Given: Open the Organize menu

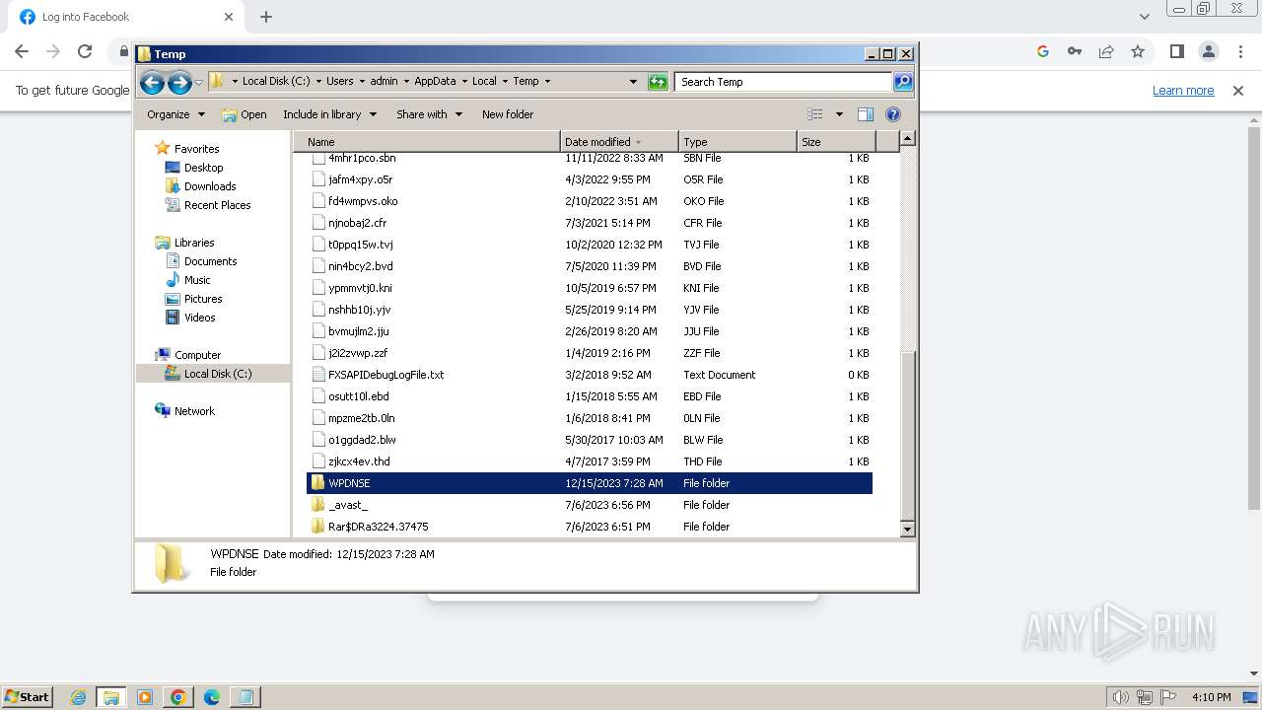Looking at the screenshot, I should 175,114.
